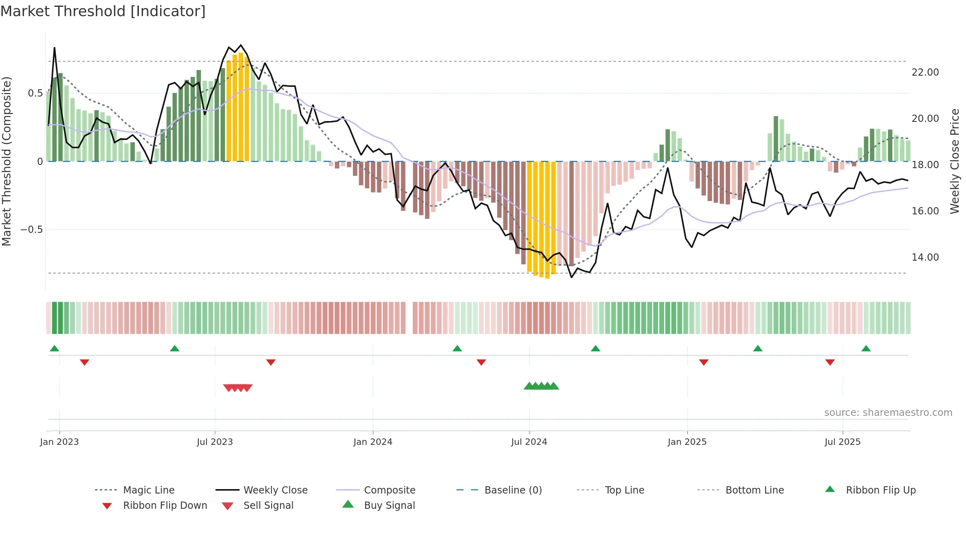Click the ribbon flip up marker after Jan 2025
966x543 pixels.
(758, 348)
